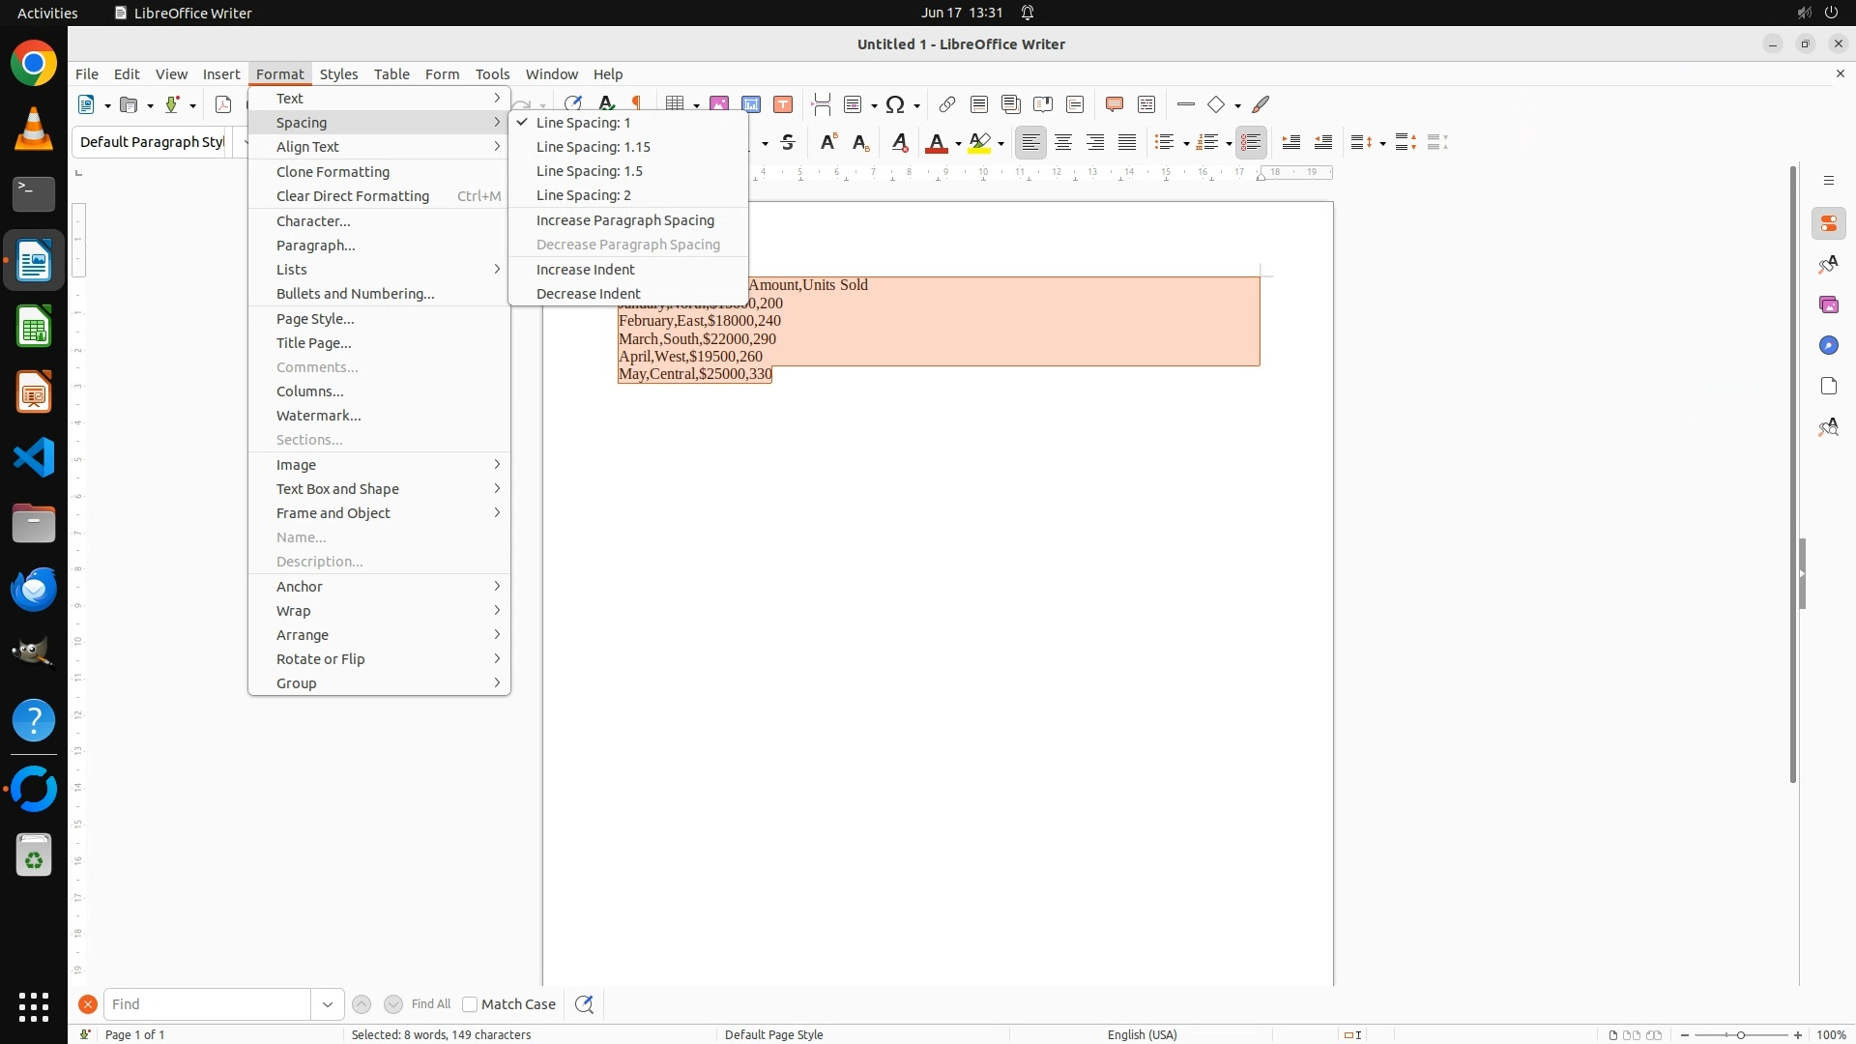
Task: Insert a special character with Omega icon
Action: 895,104
